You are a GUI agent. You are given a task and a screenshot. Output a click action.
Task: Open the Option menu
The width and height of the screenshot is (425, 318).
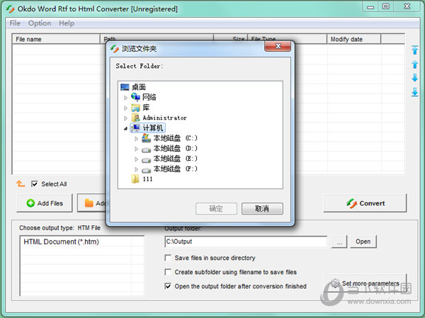(40, 23)
